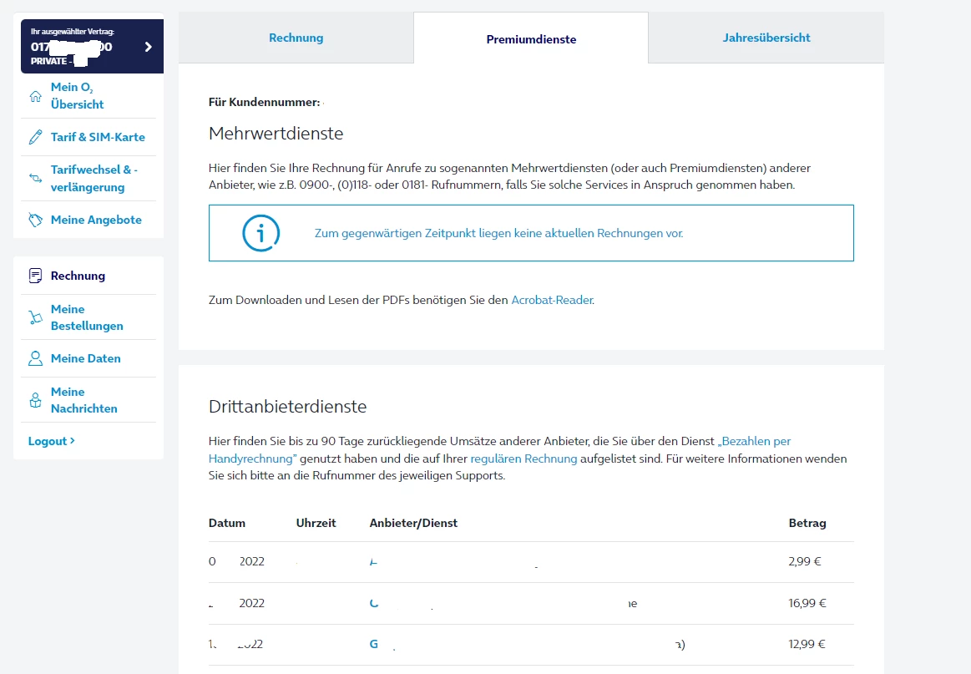Click the arrows icon for Tarifwechsel & -verlängerung
Screen dimensions: 971x674
35,179
